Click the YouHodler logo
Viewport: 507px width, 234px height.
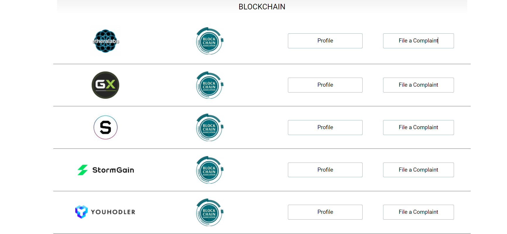(105, 212)
